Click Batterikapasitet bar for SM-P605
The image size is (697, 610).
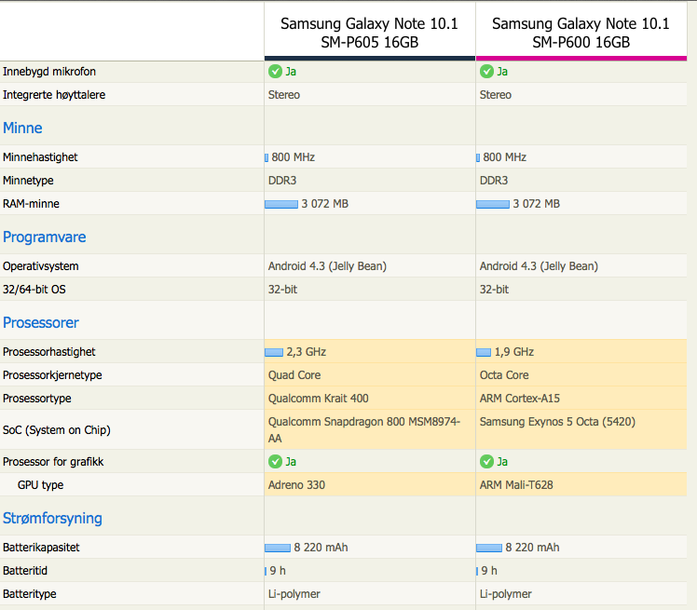pyautogui.click(x=278, y=548)
